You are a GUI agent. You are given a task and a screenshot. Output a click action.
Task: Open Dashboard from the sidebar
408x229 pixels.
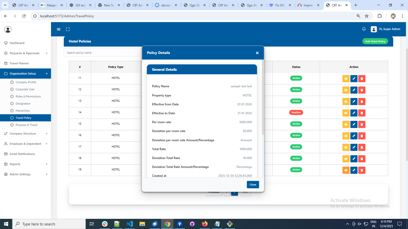point(17,43)
